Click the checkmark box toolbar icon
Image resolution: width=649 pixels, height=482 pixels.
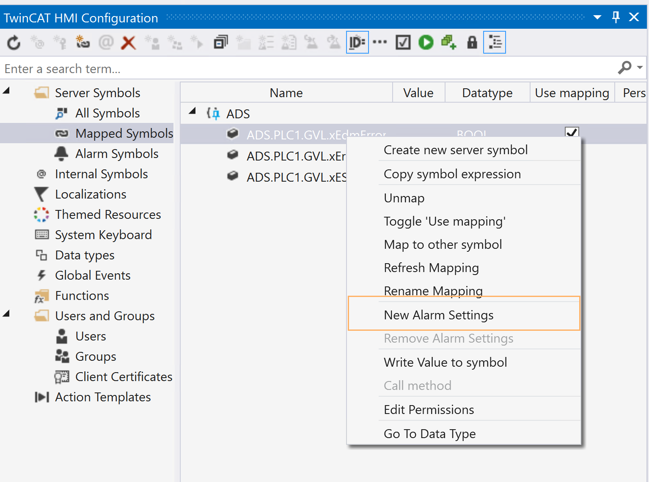(x=403, y=42)
